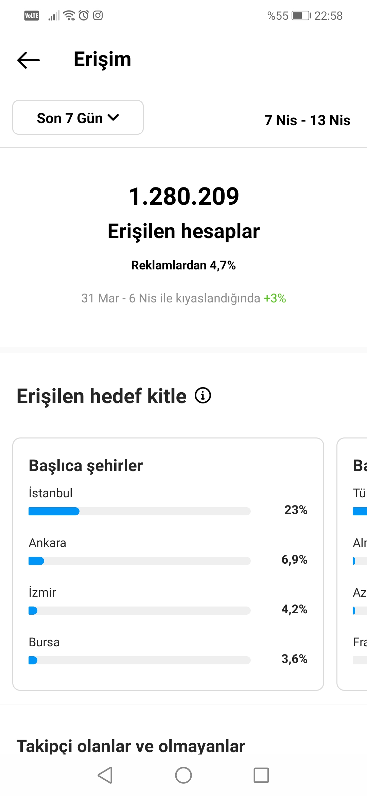367x796 pixels.
Task: Select the Ankara city bar
Action: pos(140,561)
